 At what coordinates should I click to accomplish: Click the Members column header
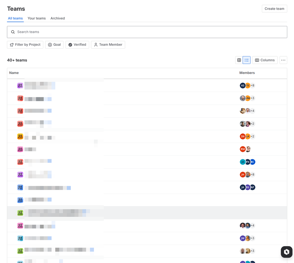coord(247,73)
